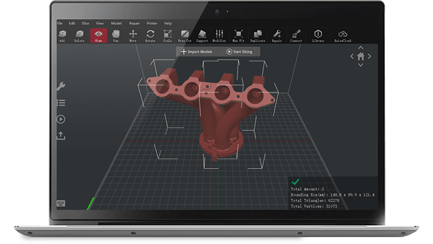
Task: Expand the wrench settings panel in left sidebar
Action: coord(61,86)
